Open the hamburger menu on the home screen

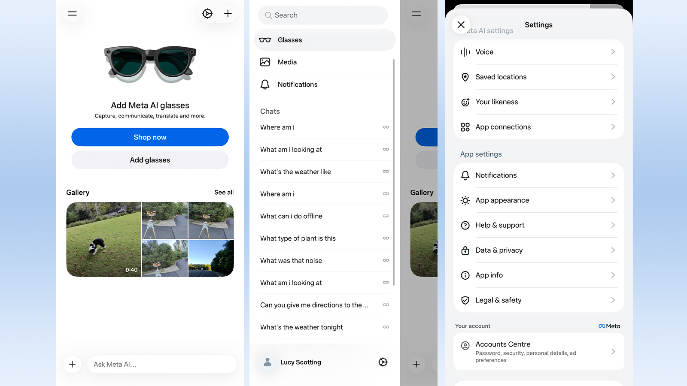click(72, 14)
